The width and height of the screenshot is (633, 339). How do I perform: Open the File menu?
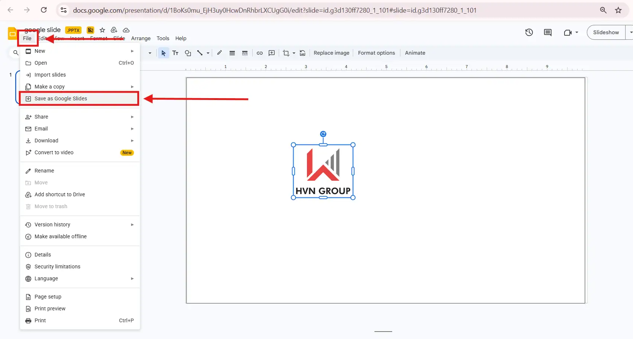point(27,38)
